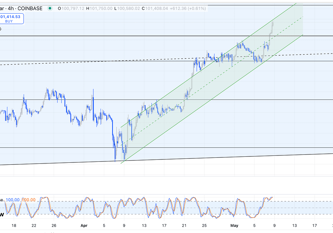Image resolution: width=333 pixels, height=233 pixels.
Task: Click the May label on time axis
Action: point(234,225)
